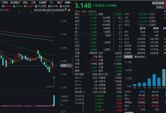Screen dimensions: 166x113
Task: Click the stock name 奥园健康
Action: click(158, 3)
